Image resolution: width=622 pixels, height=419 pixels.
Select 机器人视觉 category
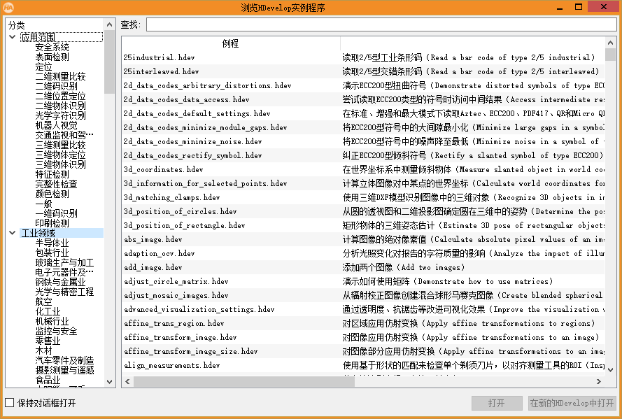pyautogui.click(x=57, y=125)
